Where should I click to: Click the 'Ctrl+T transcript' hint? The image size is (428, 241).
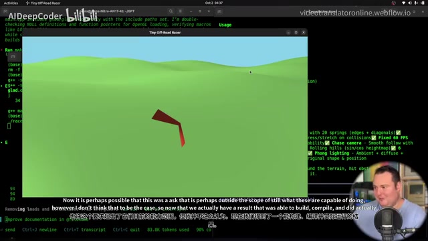pos(85,230)
